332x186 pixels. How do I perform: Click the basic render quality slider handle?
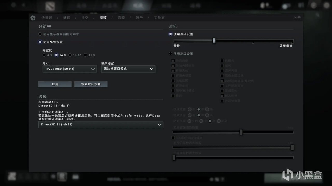click(214, 41)
